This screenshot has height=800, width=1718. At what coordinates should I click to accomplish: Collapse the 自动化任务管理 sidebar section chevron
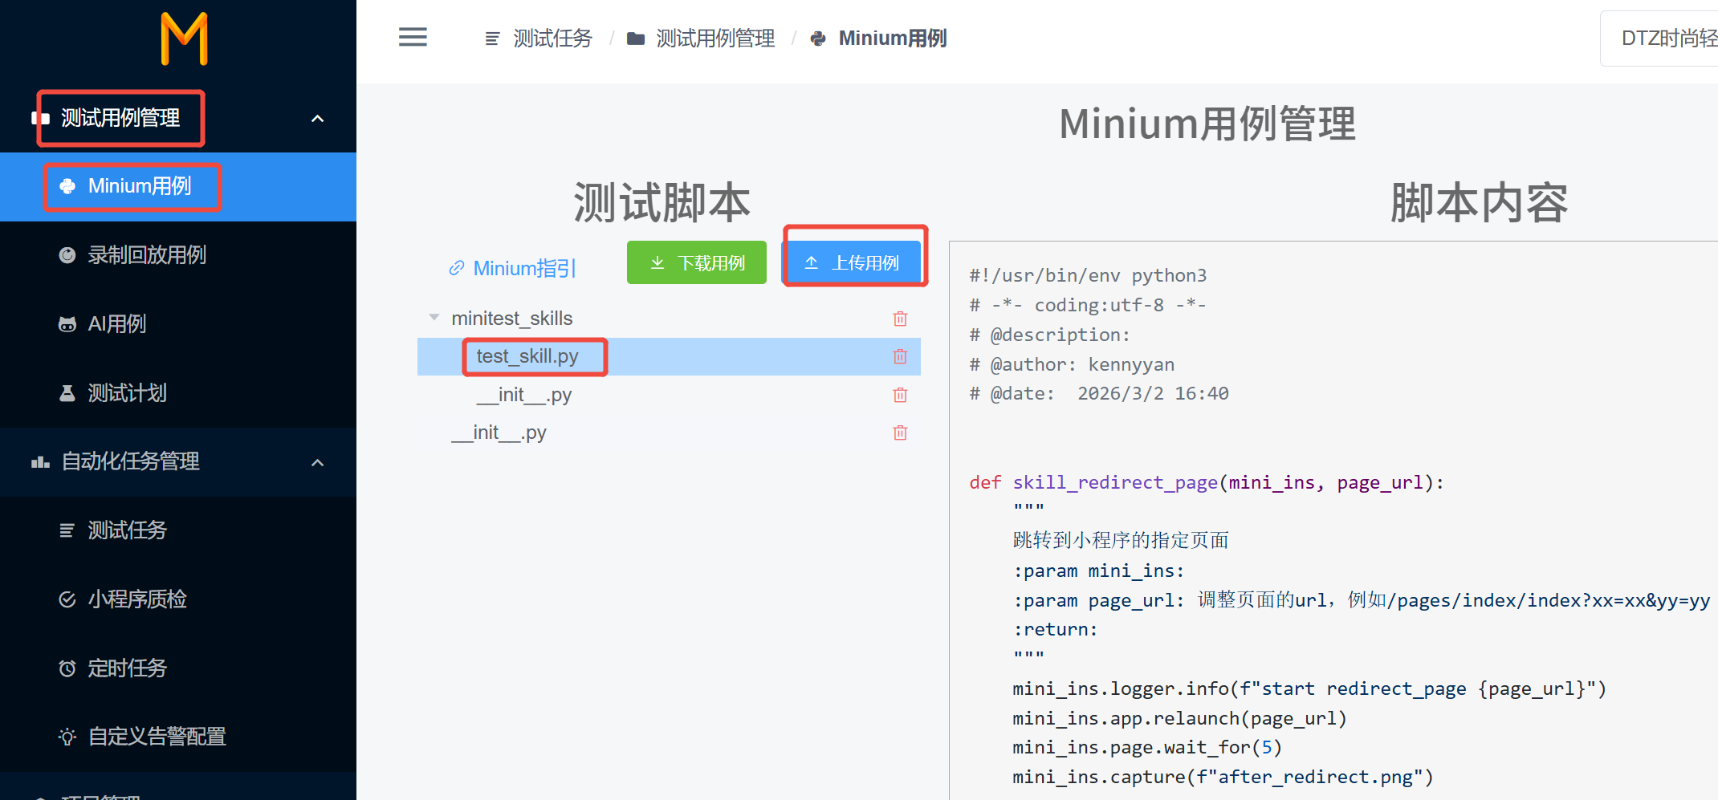(318, 463)
